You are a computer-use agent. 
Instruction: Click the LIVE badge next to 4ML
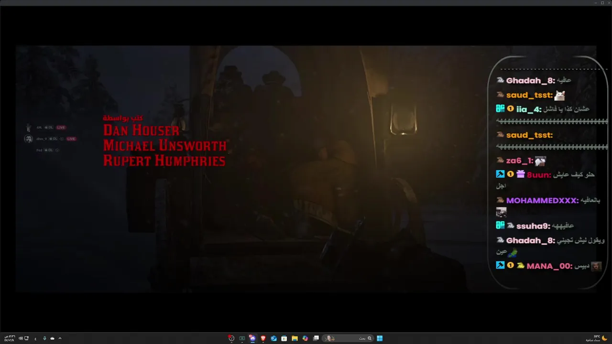(61, 128)
